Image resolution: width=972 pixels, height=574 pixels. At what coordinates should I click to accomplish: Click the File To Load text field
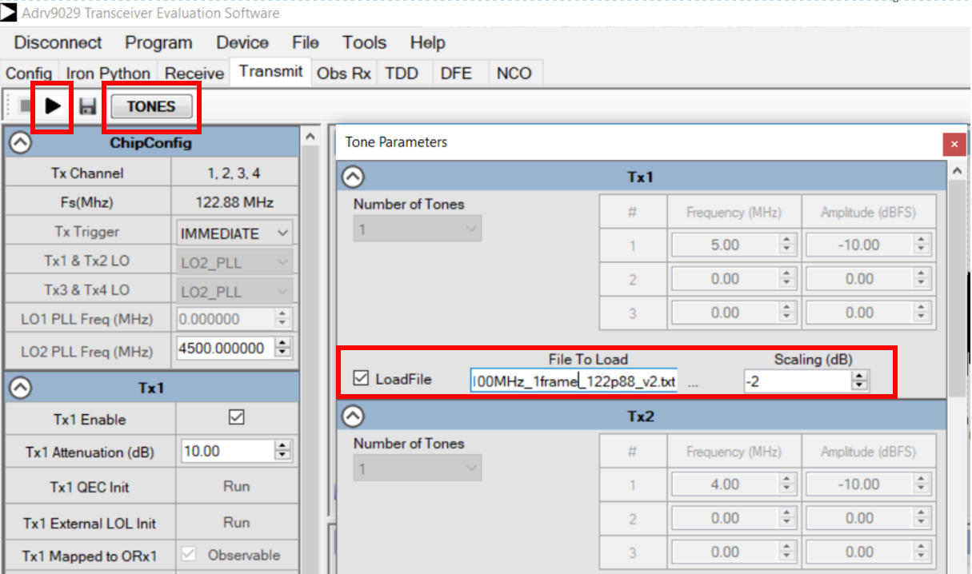pos(574,381)
